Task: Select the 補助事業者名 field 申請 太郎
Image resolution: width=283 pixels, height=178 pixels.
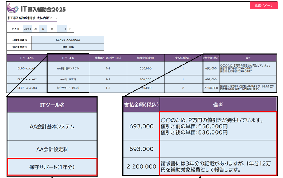Action: (68, 47)
